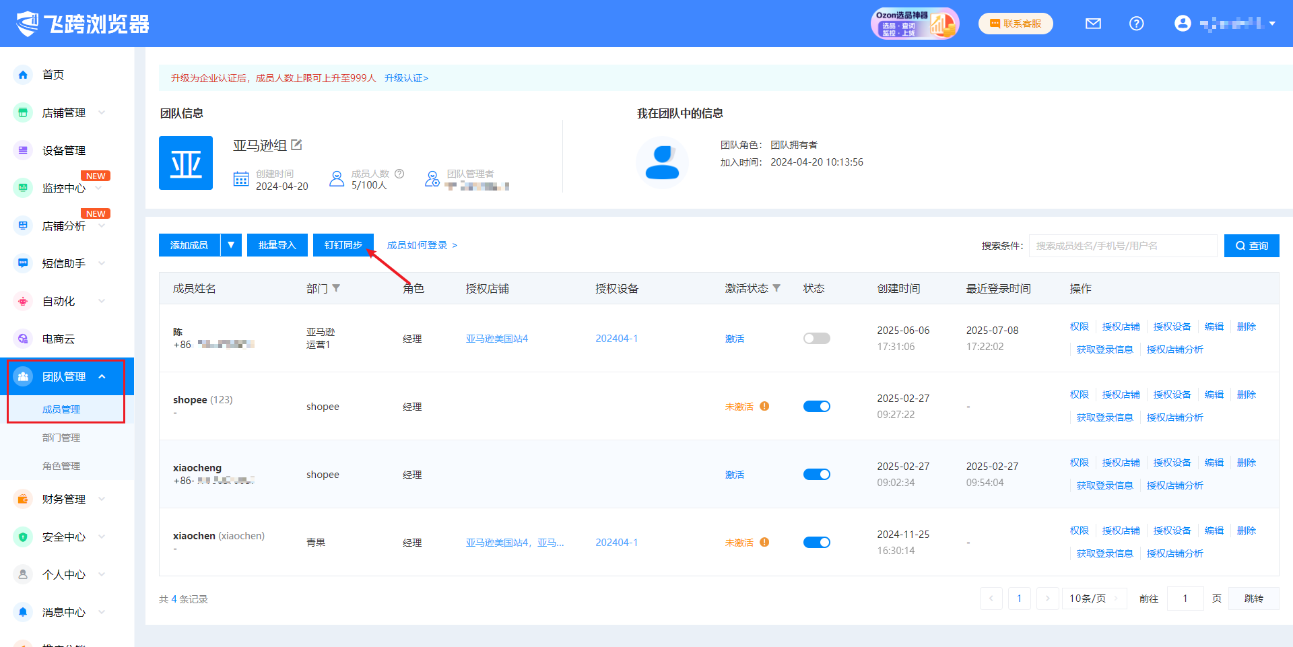The height and width of the screenshot is (647, 1293).
Task: Open the 添加成员 dropdown arrow
Action: coord(231,245)
